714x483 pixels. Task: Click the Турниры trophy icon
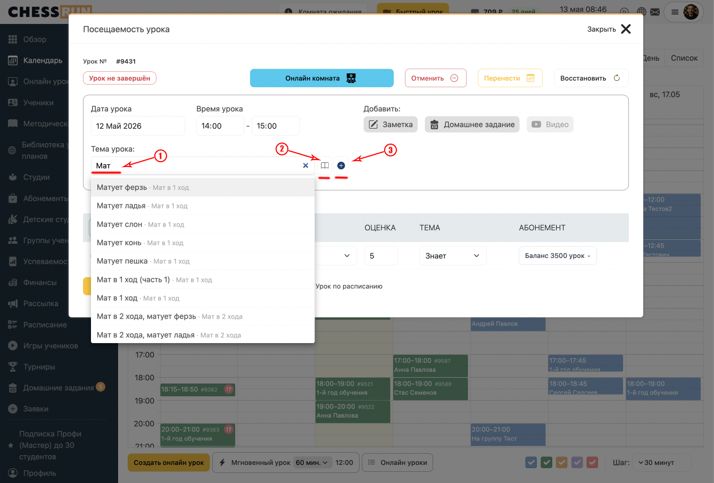click(13, 367)
